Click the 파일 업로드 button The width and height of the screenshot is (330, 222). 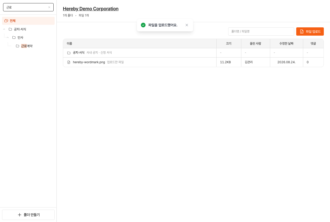(x=310, y=31)
